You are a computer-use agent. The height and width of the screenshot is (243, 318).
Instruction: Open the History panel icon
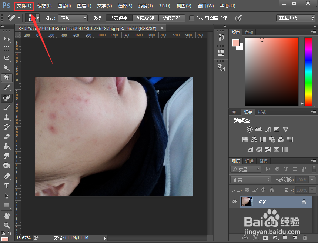(x=221, y=37)
